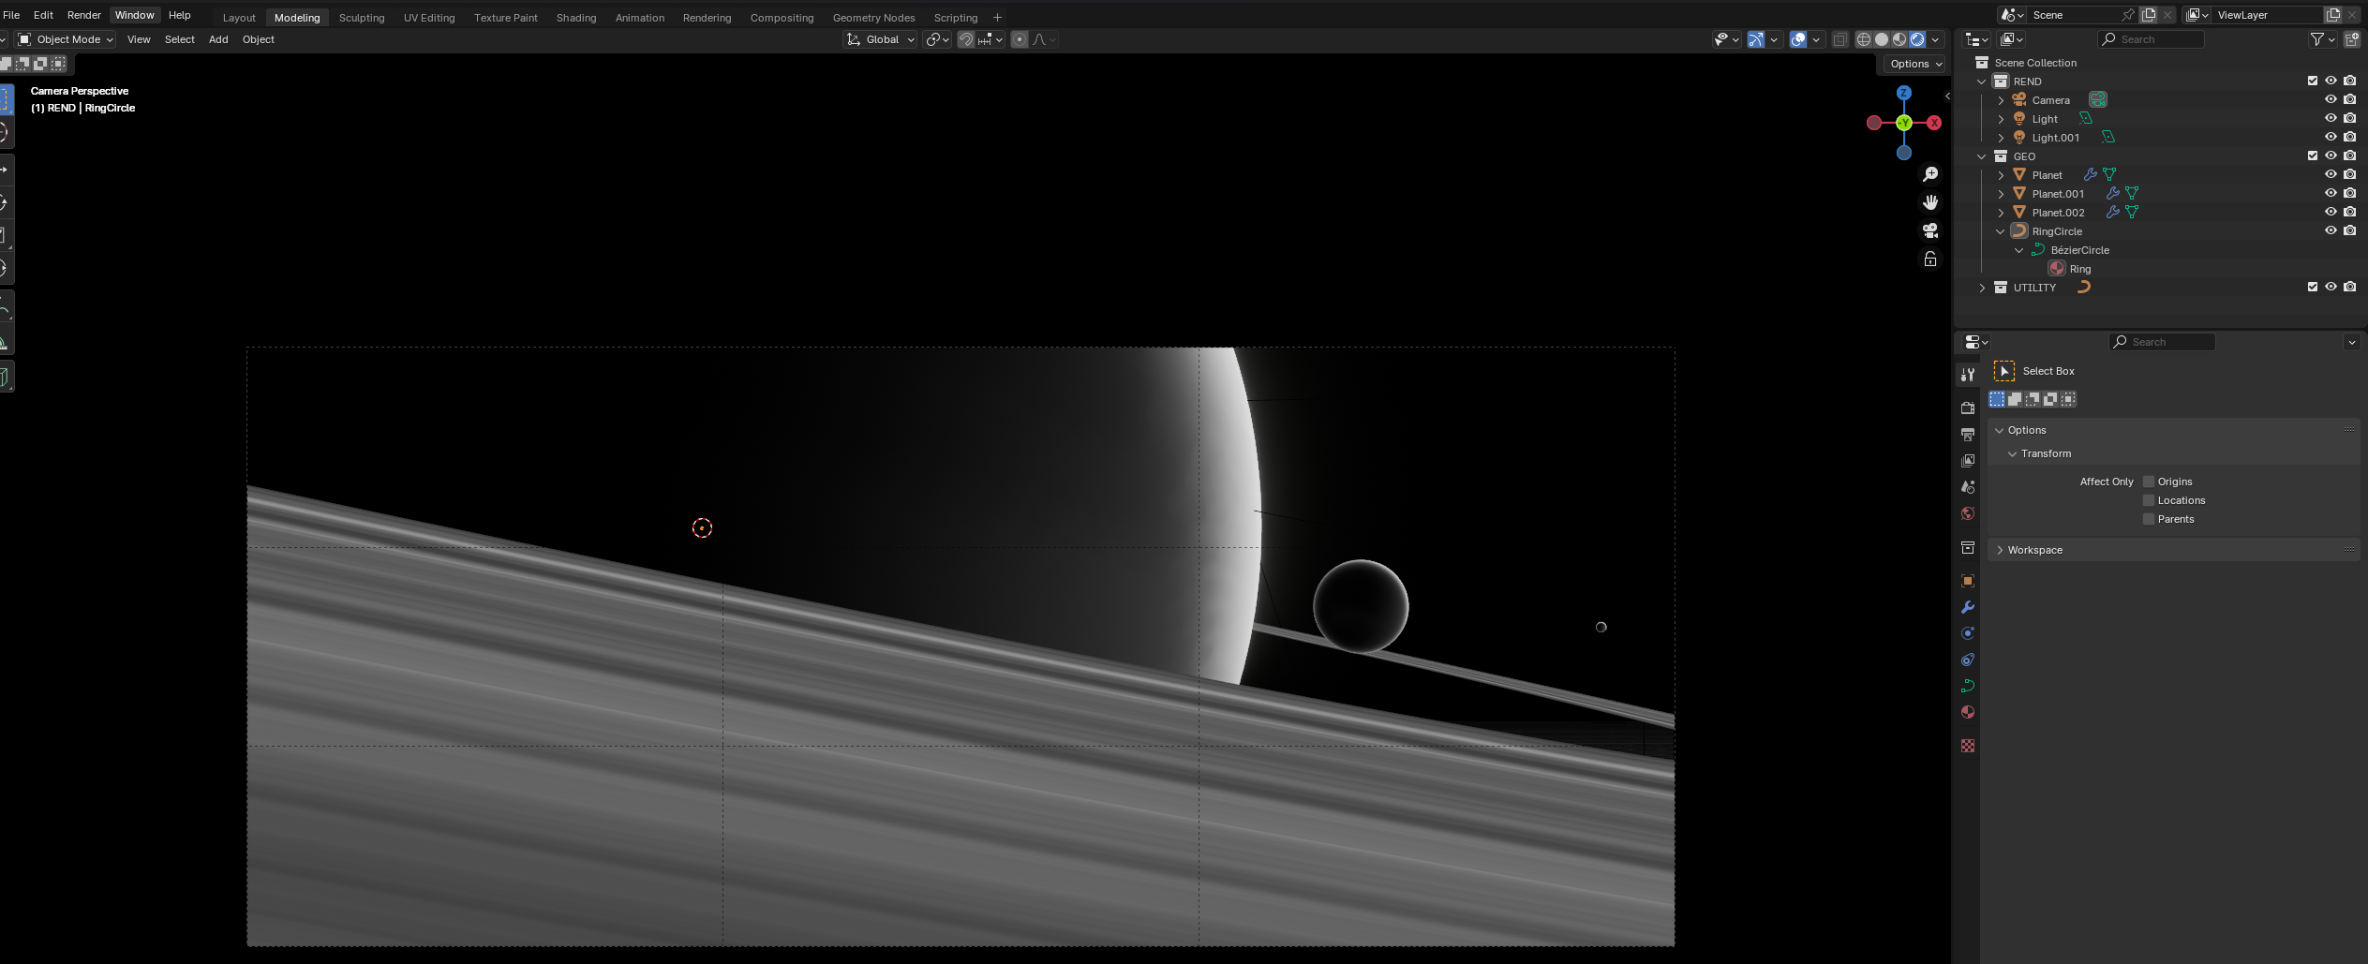2368x964 pixels.
Task: Select the Ring material in outliner
Action: point(2079,269)
